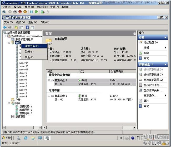Image resolution: width=171 pixels, height=147 pixels.
Task: Choose 刷新(F) in context menu
Action: click(x=34, y=52)
